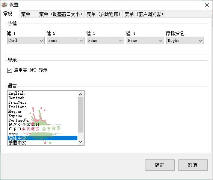
Task: Close the 设置 dialog window
Action: [x=207, y=5]
